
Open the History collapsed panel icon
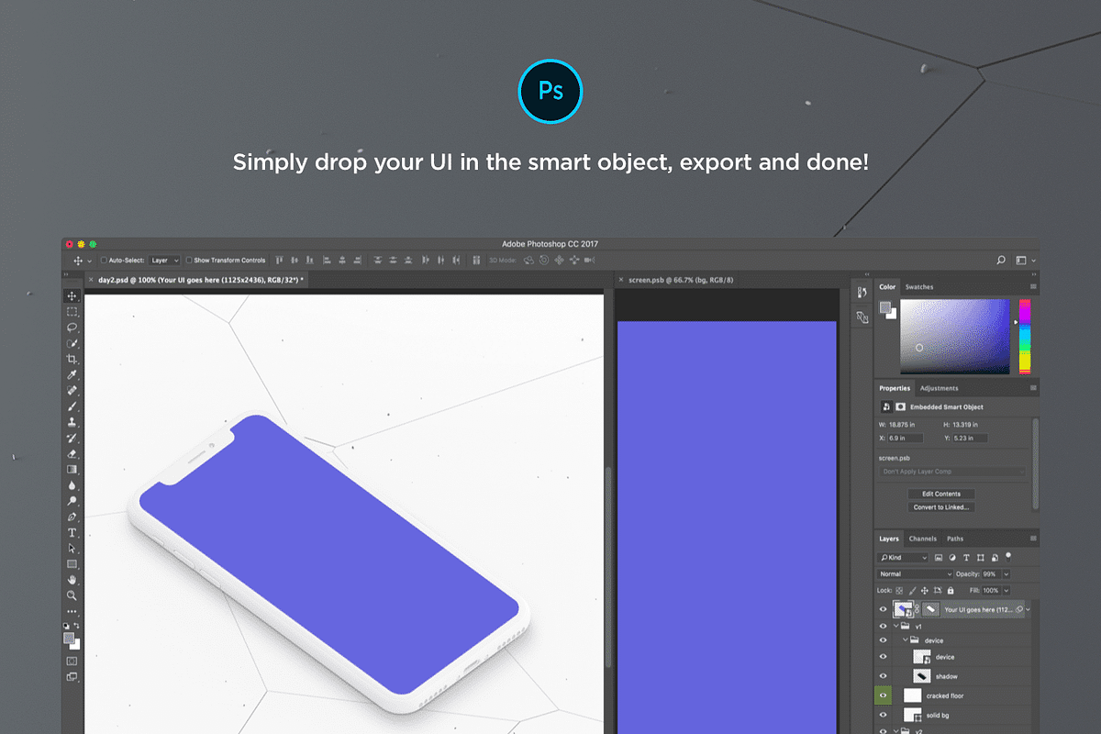click(x=862, y=292)
